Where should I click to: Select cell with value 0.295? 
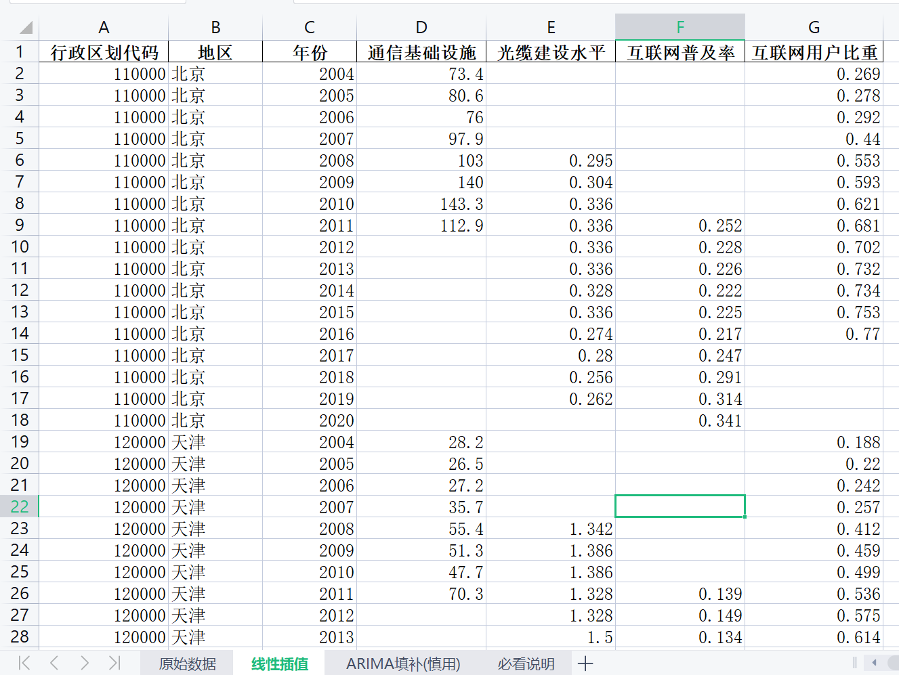(x=551, y=160)
